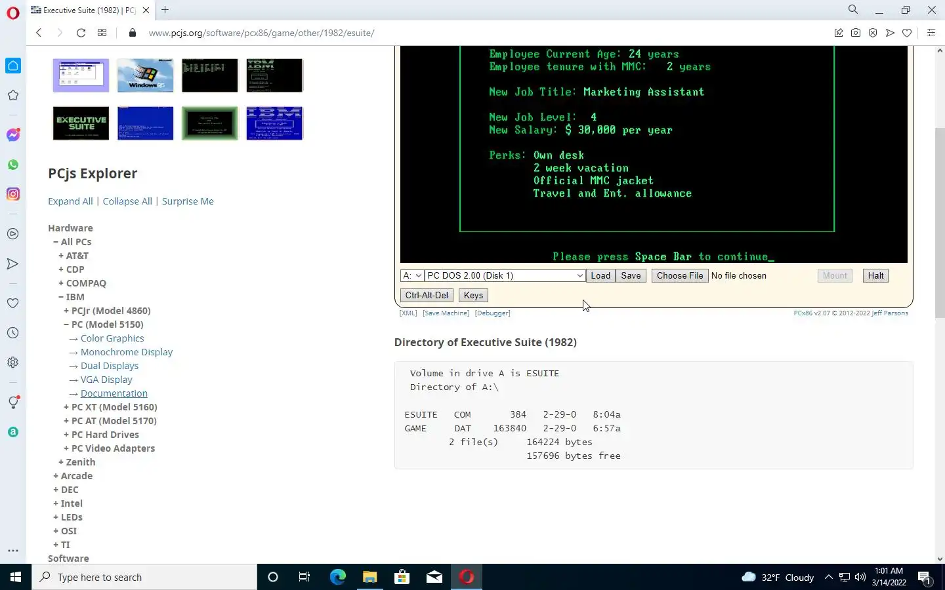Image resolution: width=945 pixels, height=590 pixels.
Task: Open File Explorer from taskbar
Action: 369,577
